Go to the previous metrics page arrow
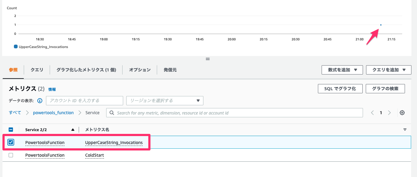The image size is (417, 177). tap(372, 113)
